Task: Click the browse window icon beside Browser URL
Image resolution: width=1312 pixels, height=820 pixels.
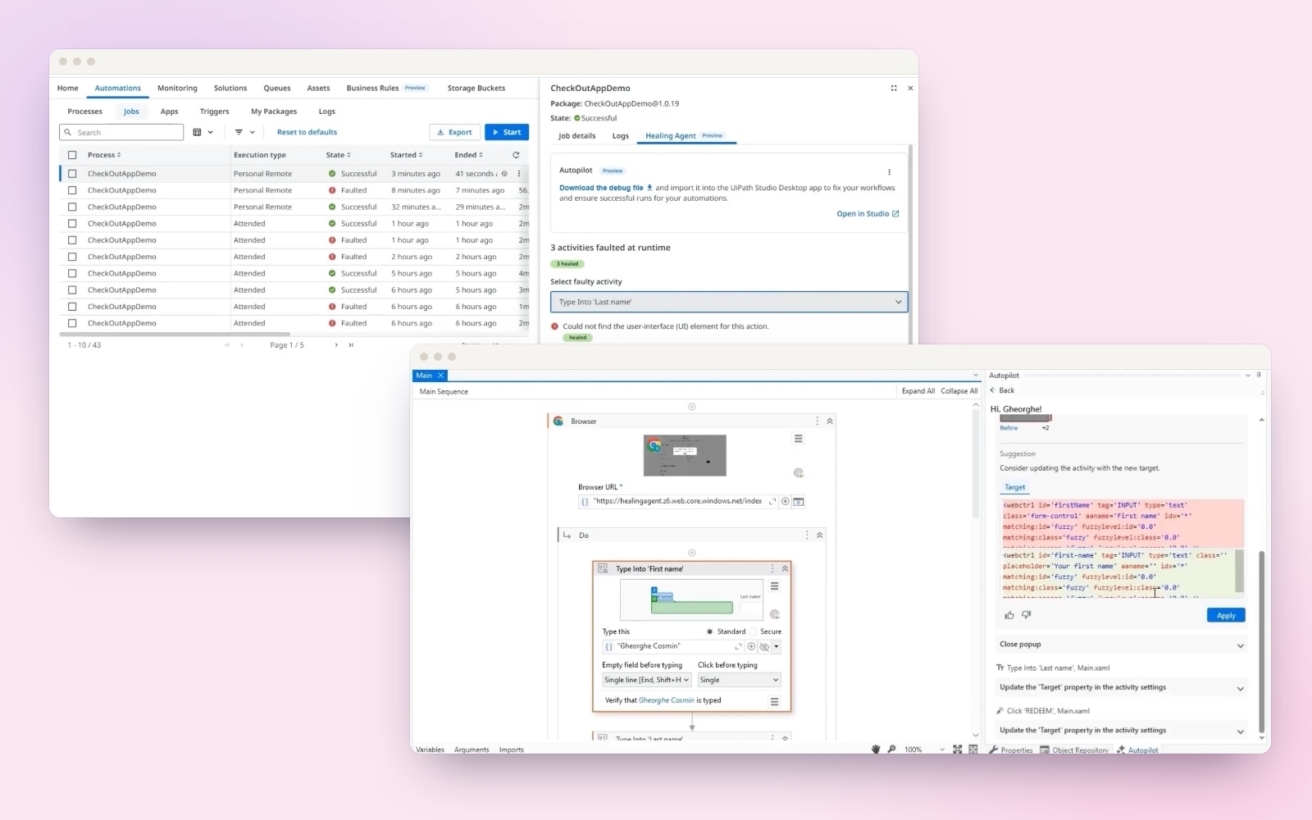Action: (798, 501)
